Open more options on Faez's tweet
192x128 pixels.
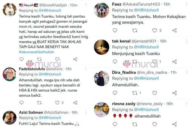[x=187, y=4]
